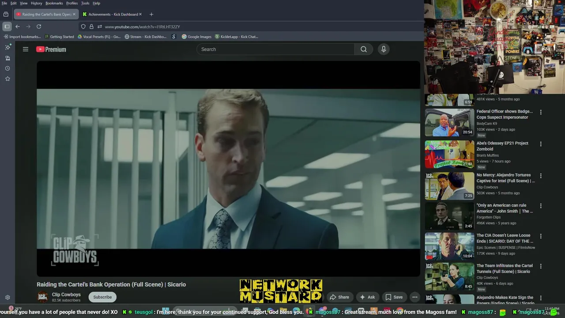Open Federal Officer shows Badge thumbnail
Viewport: 565px width, 318px height.
449,122
